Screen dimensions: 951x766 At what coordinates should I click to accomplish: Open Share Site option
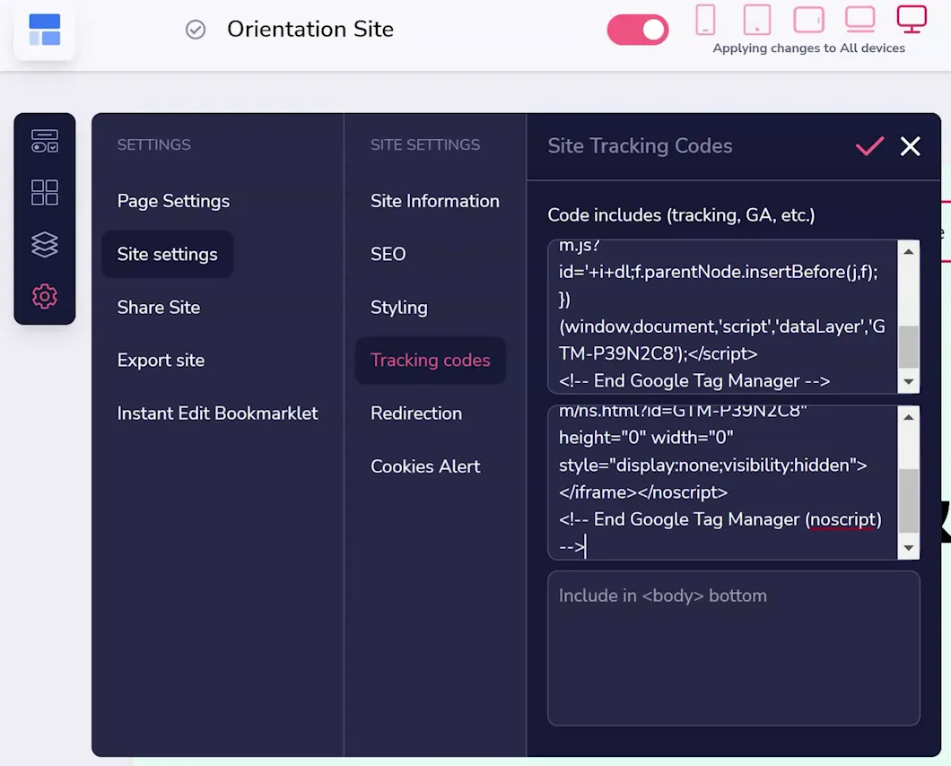click(x=158, y=308)
